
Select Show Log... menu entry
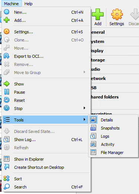[46, 140]
